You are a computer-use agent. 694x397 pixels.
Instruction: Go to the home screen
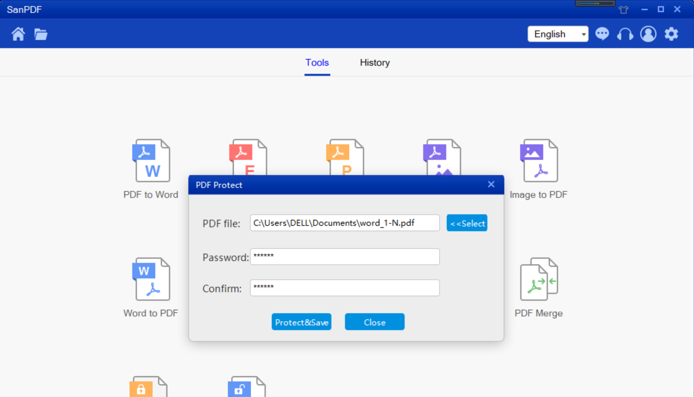point(18,34)
